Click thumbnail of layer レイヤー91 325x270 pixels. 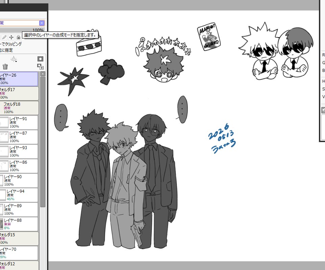(4, 123)
